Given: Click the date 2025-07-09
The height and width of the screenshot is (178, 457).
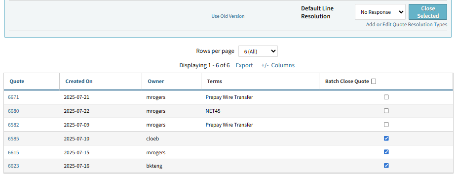Looking at the screenshot, I should click(x=76, y=125).
